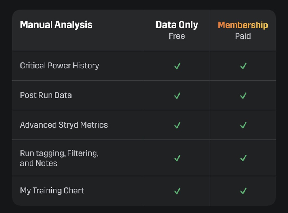Click Data Only checkmark for My Training Chart
The height and width of the screenshot is (213, 288).
click(177, 191)
